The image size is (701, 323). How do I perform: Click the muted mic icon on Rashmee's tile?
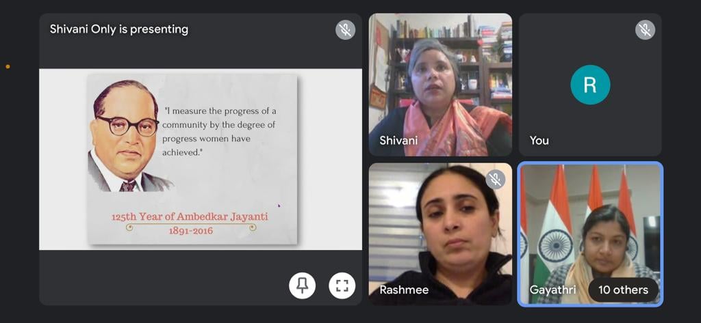(496, 180)
